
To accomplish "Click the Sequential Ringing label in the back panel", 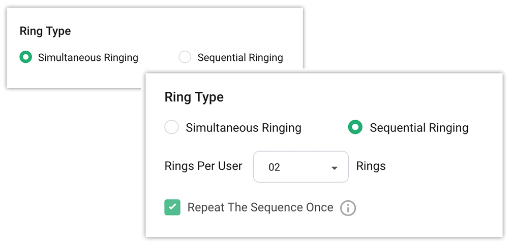I will pyautogui.click(x=240, y=58).
